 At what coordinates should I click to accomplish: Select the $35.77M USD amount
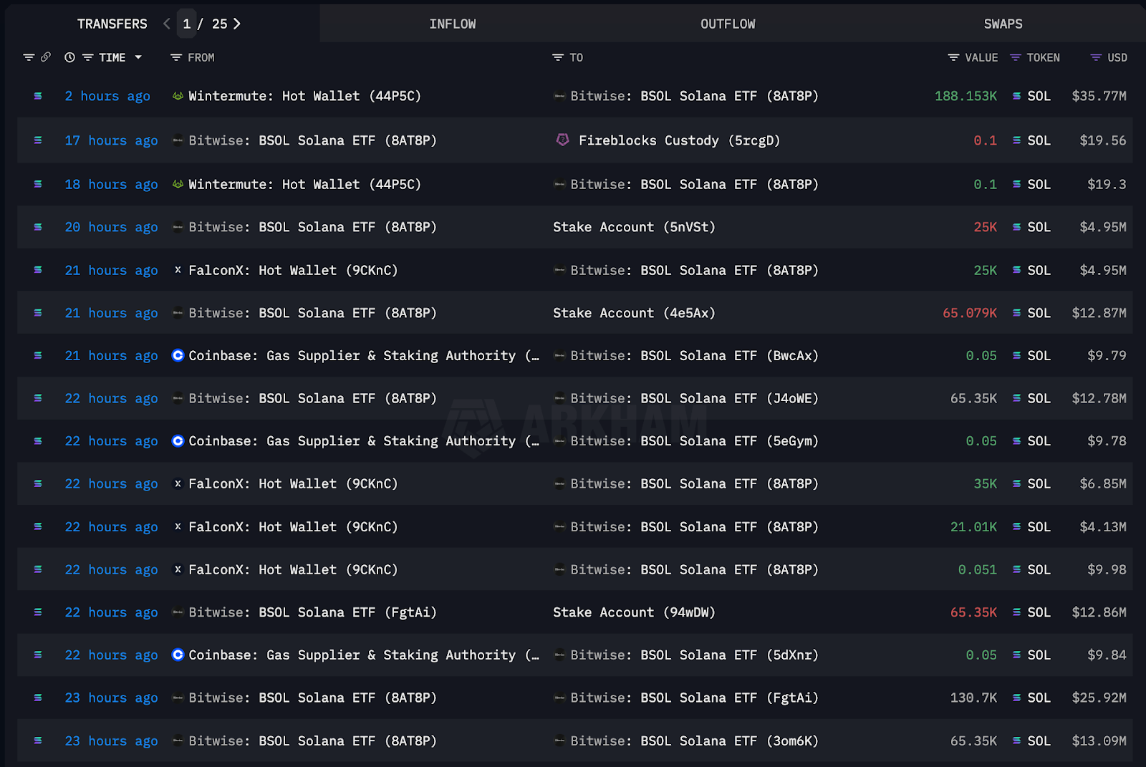pyautogui.click(x=1099, y=96)
